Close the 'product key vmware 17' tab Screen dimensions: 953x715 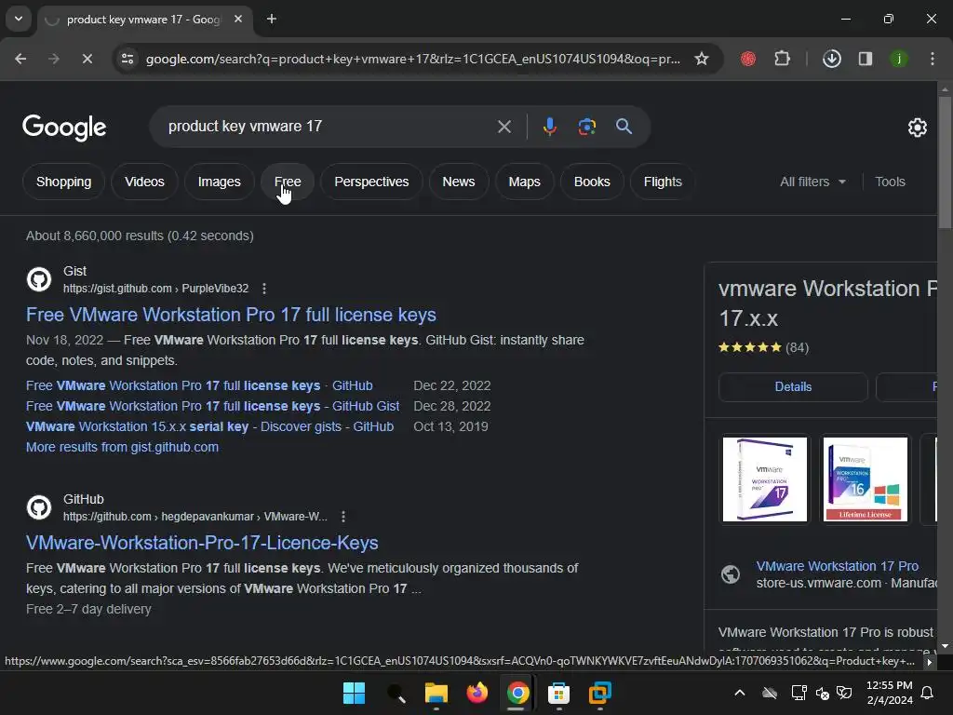(238, 19)
